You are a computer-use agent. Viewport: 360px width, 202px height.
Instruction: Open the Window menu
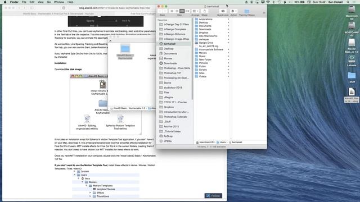(58, 2)
